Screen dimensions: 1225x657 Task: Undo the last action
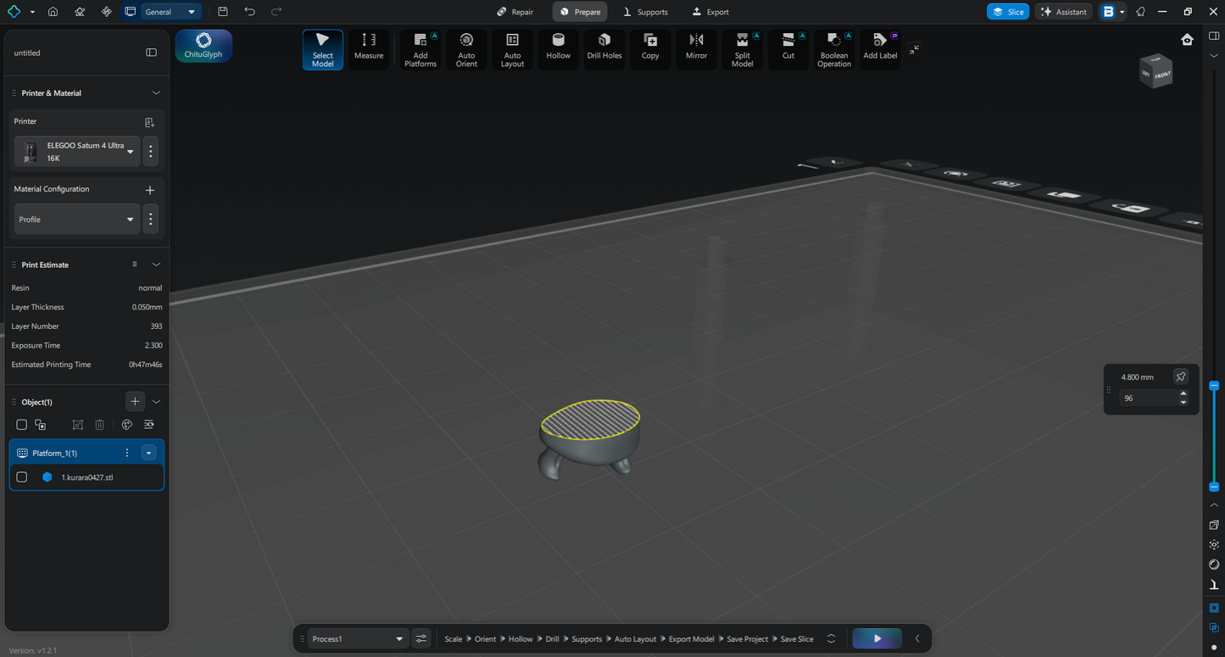(249, 12)
